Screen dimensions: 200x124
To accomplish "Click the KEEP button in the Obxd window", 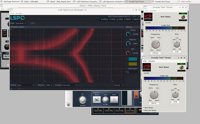I will point(6,56).
